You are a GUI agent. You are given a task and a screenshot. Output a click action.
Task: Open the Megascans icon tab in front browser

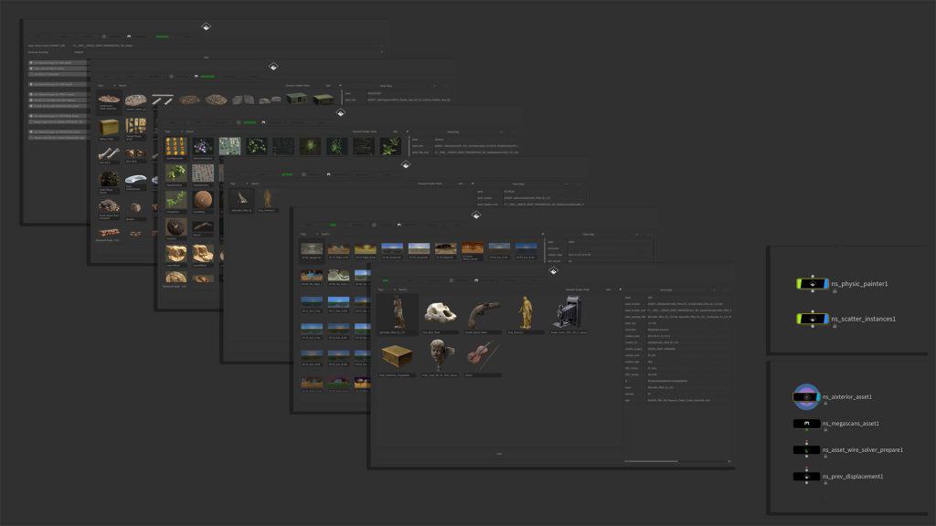[475, 280]
